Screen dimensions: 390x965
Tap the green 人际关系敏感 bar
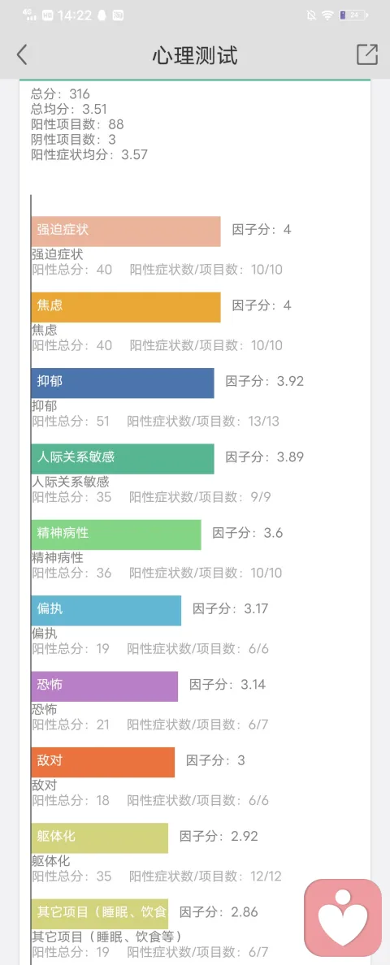pyautogui.click(x=123, y=458)
